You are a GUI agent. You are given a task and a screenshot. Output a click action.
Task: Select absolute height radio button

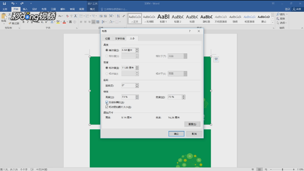tap(107, 50)
